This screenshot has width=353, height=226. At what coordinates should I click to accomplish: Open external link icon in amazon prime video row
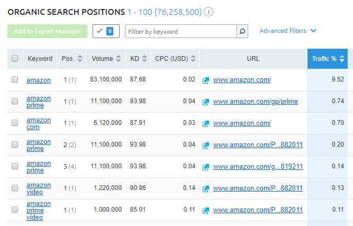click(206, 211)
